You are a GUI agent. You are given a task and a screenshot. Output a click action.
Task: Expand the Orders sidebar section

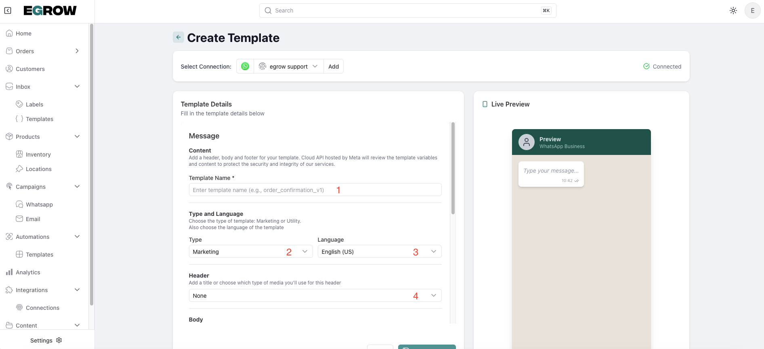(77, 51)
